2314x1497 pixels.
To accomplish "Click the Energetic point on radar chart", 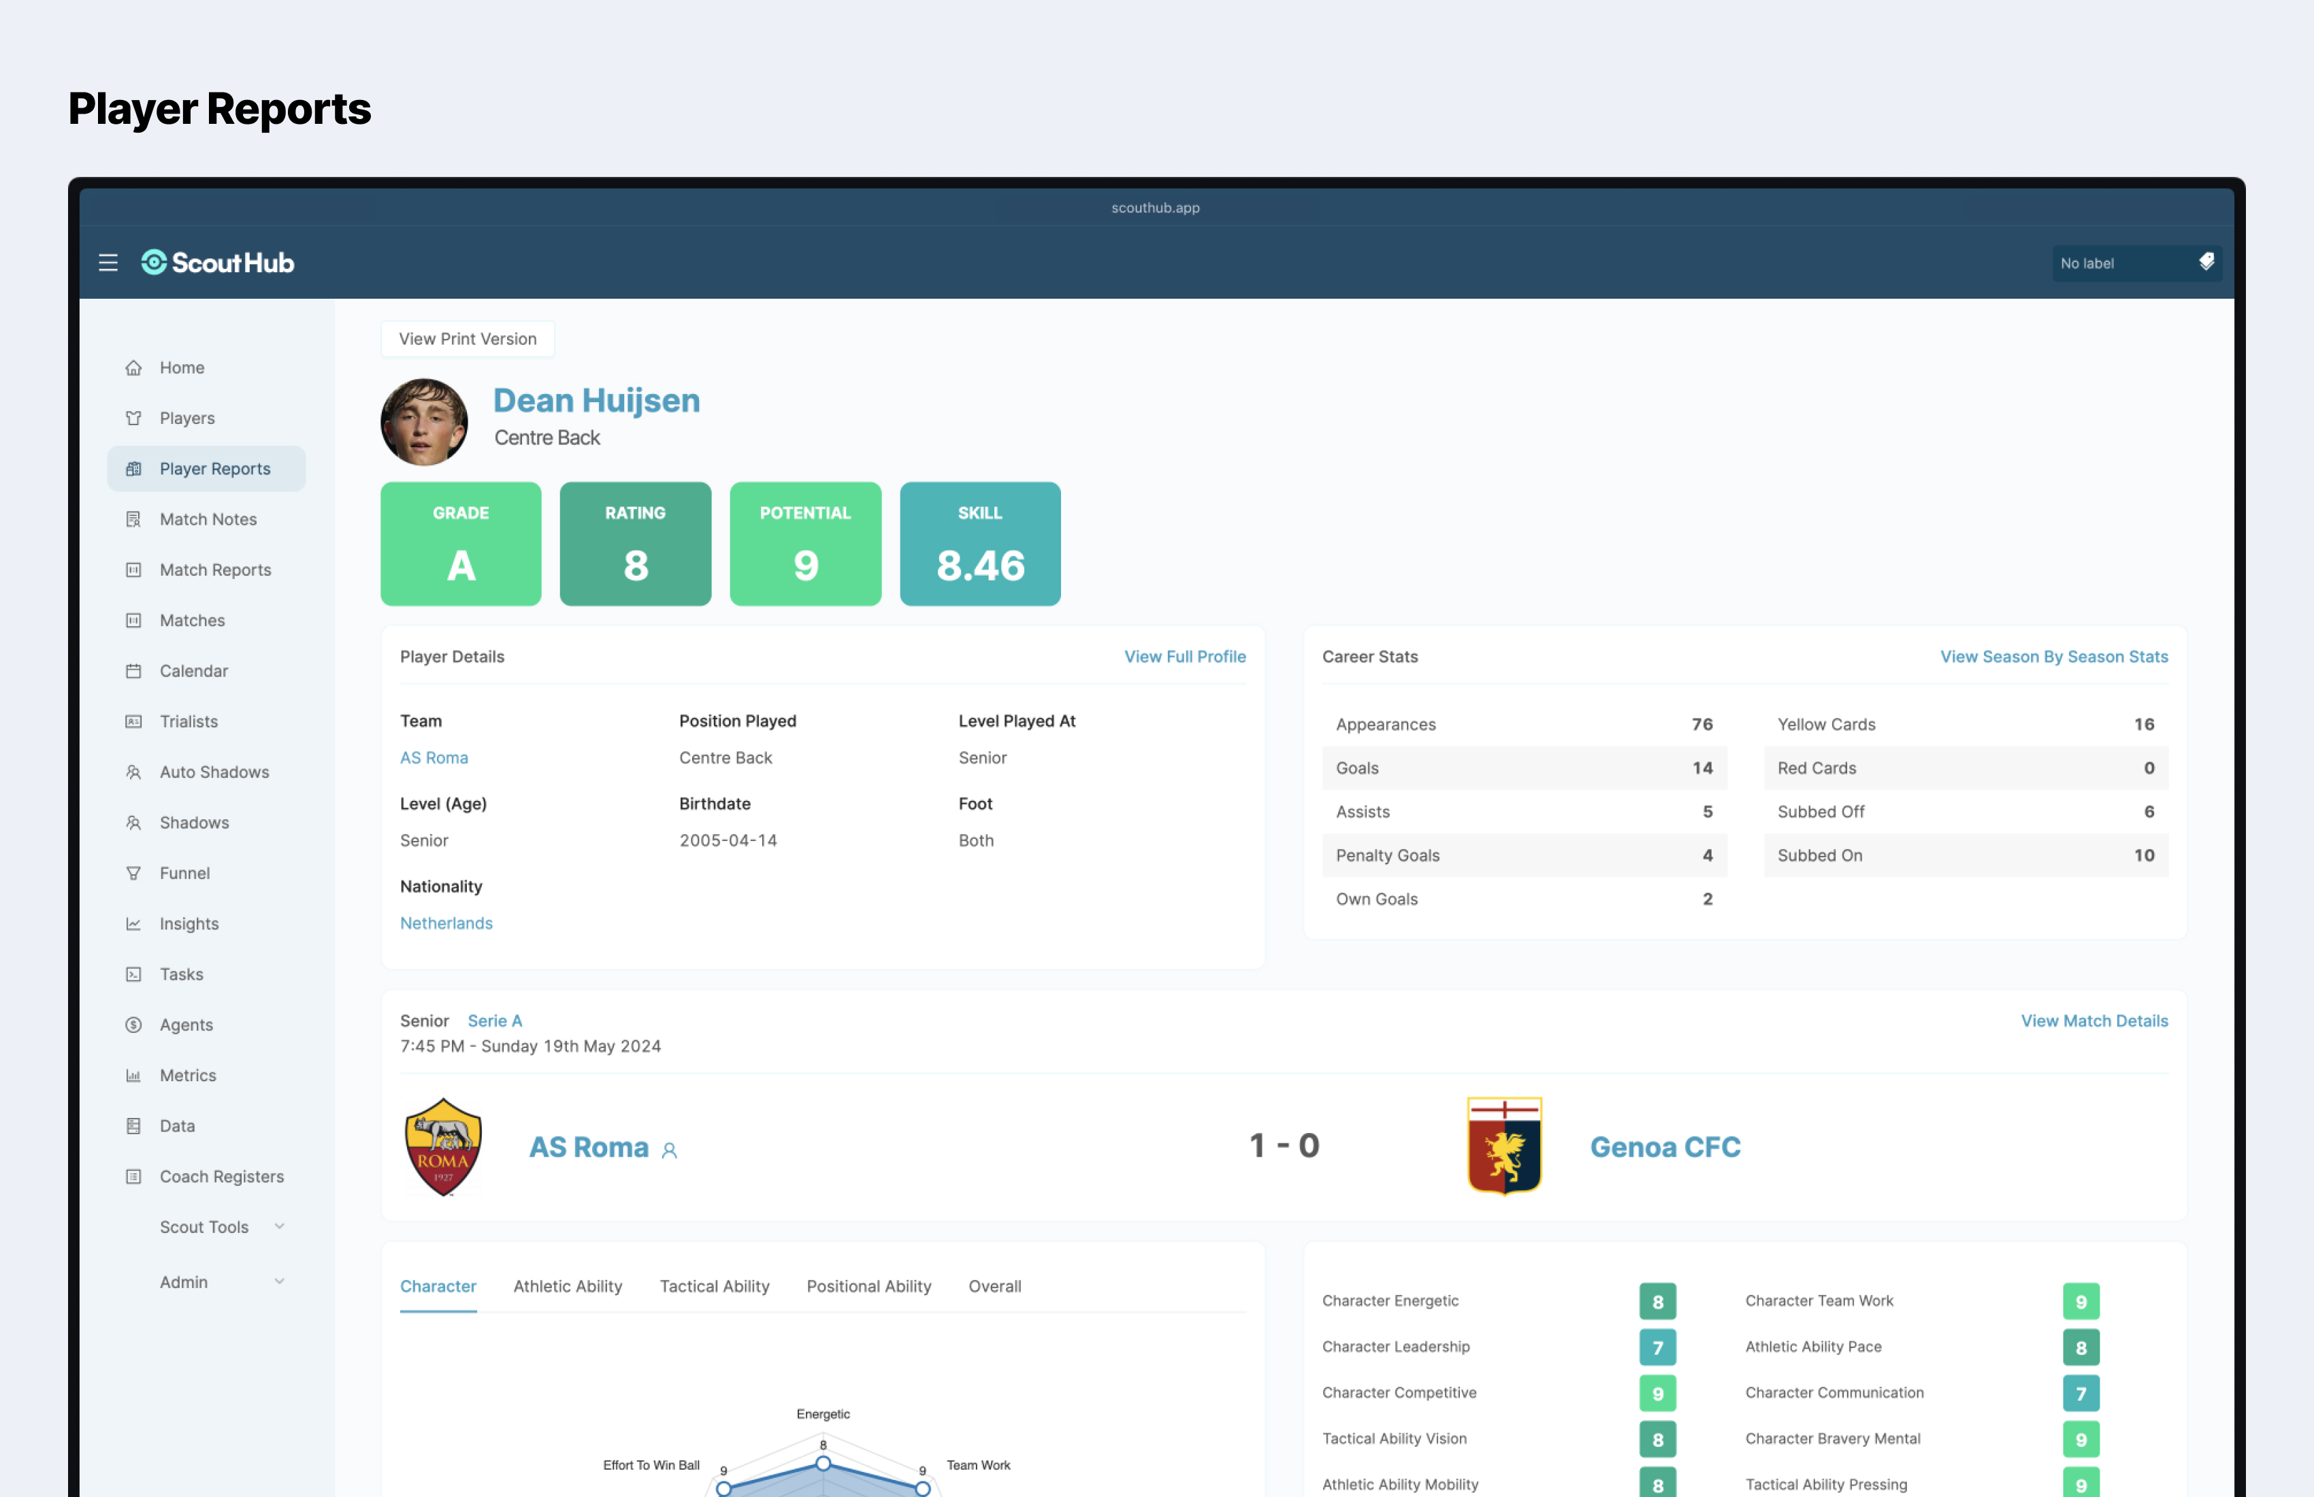I will pos(823,1463).
